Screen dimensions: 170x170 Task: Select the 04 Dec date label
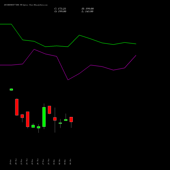(x=70, y=161)
